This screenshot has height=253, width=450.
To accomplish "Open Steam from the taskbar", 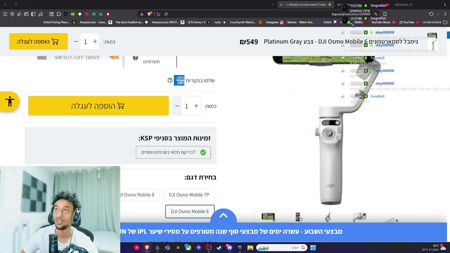I will pos(219,248).
